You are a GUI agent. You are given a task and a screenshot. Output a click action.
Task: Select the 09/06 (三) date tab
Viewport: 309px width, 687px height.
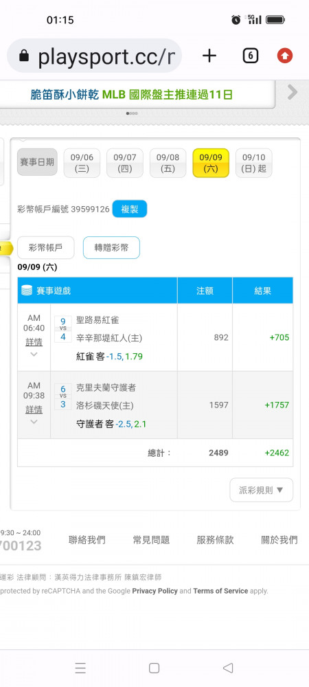82,163
